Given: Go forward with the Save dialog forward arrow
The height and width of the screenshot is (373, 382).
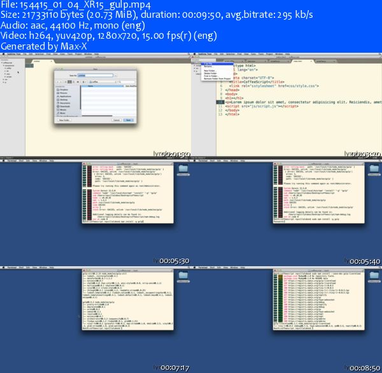Looking at the screenshot, I should (x=61, y=82).
